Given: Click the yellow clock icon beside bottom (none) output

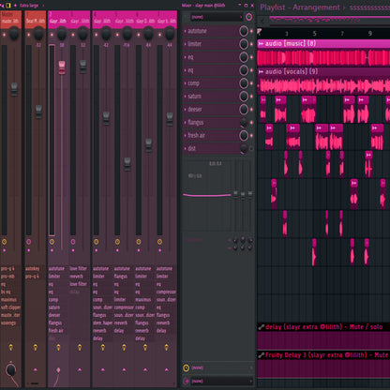Looking at the screenshot, I should pyautogui.click(x=186, y=368).
